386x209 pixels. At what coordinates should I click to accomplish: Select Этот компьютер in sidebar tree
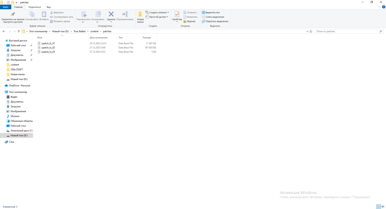[x=18, y=92]
